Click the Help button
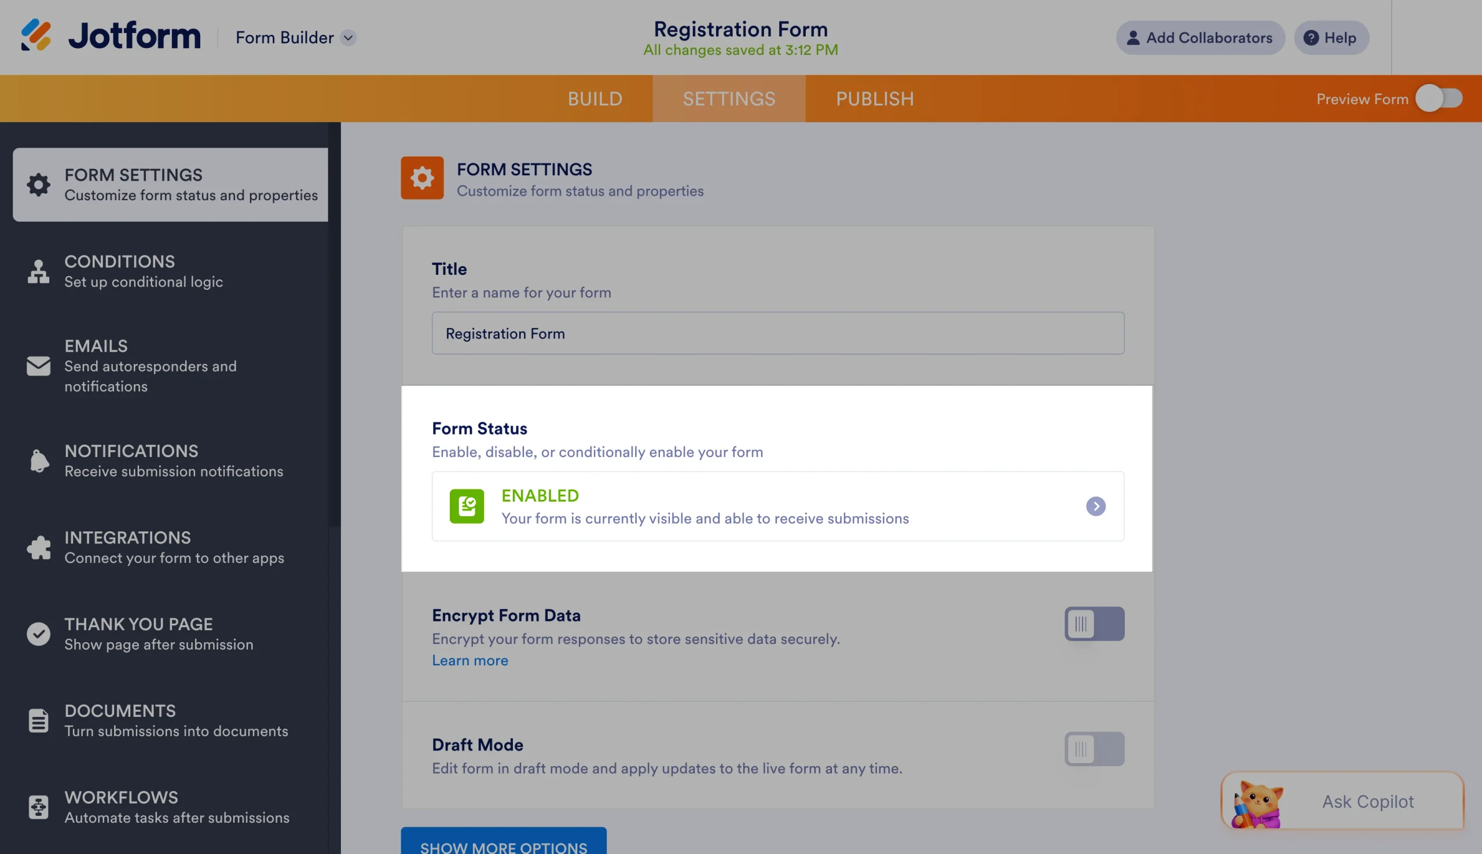The image size is (1482, 854). (x=1331, y=38)
